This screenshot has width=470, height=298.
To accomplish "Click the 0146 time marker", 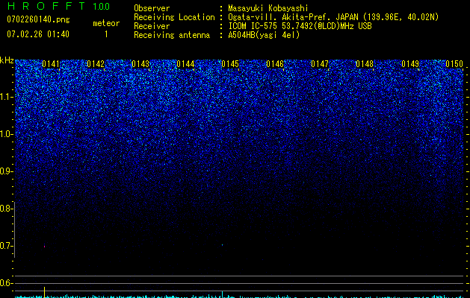I will click(x=275, y=64).
